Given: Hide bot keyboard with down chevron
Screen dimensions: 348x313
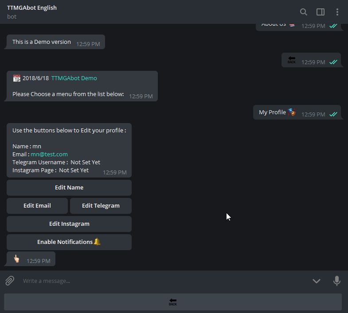Looking at the screenshot, I should 316,281.
